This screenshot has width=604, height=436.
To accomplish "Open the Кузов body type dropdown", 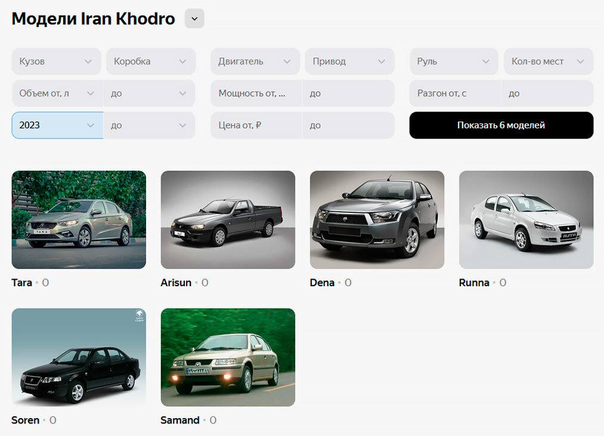I will click(x=56, y=61).
